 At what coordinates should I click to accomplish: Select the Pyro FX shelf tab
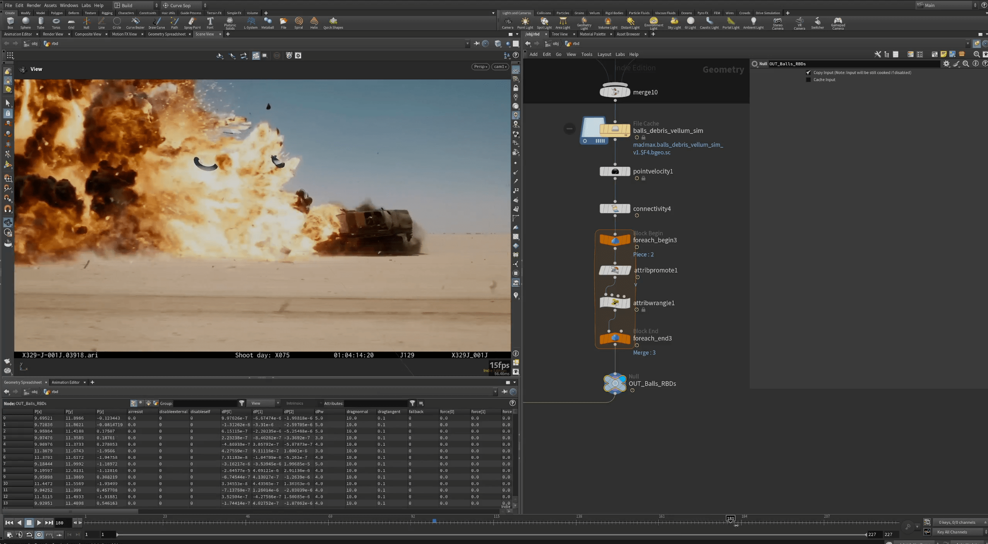coord(702,13)
